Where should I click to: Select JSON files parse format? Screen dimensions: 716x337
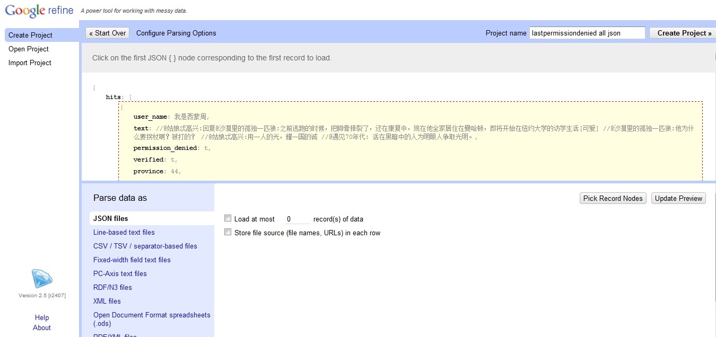tap(152, 218)
